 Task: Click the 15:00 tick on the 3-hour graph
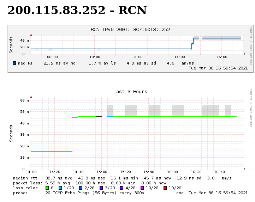102,172
